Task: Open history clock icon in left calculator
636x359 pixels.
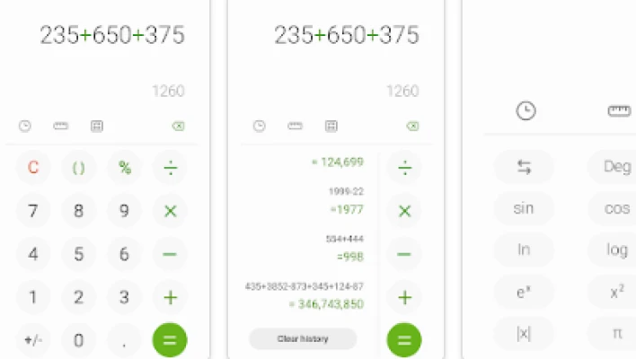Action: click(25, 126)
